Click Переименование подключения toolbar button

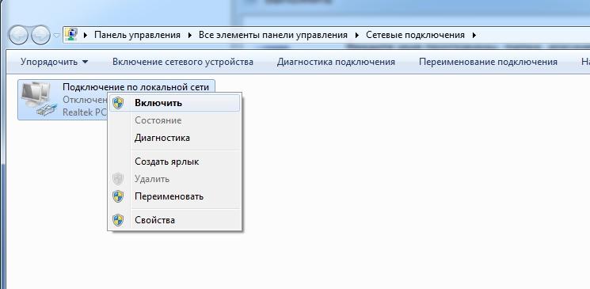pos(488,62)
